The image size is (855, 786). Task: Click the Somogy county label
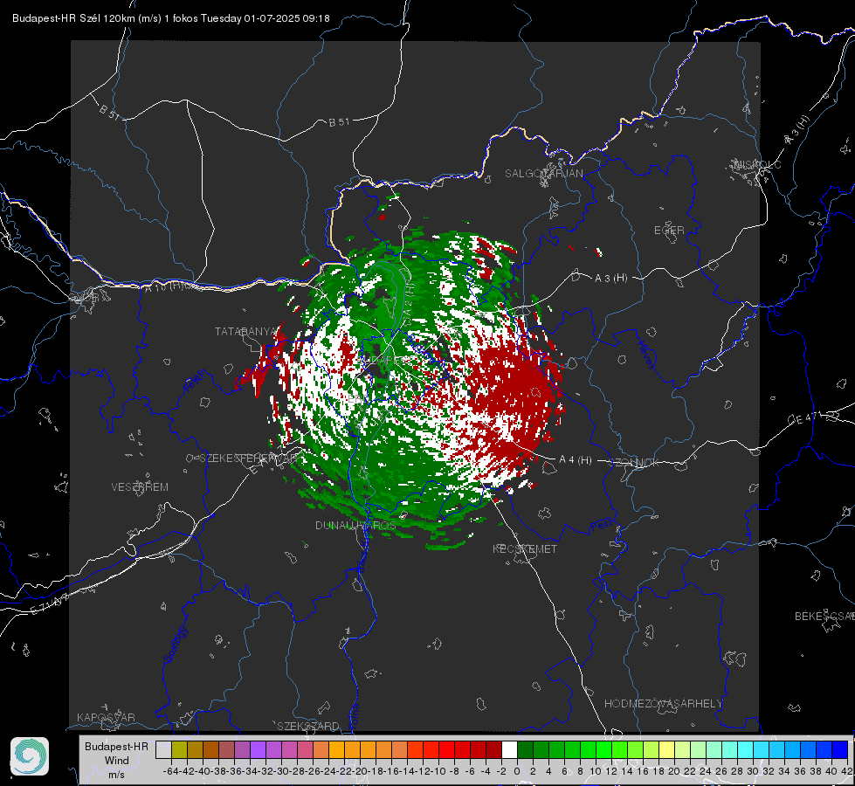pyautogui.click(x=176, y=645)
